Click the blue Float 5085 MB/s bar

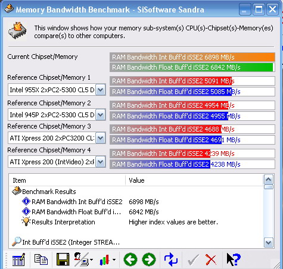tap(192, 92)
